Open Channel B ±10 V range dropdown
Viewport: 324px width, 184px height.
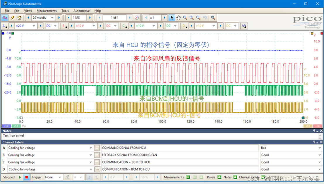[x=94, y=26]
